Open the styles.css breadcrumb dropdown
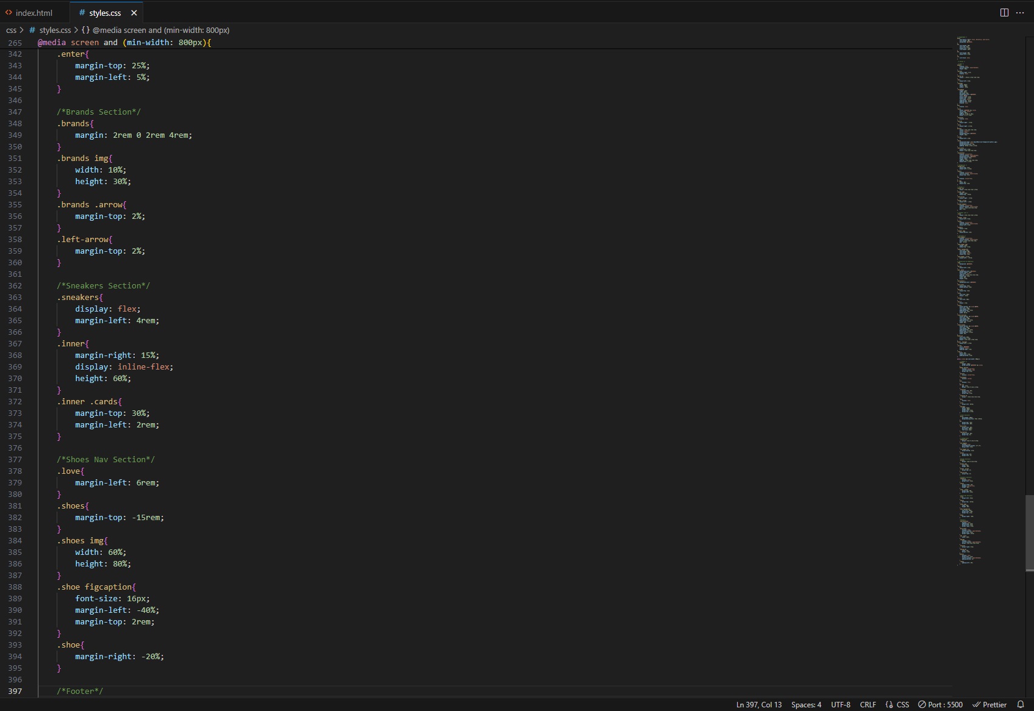 [x=55, y=30]
